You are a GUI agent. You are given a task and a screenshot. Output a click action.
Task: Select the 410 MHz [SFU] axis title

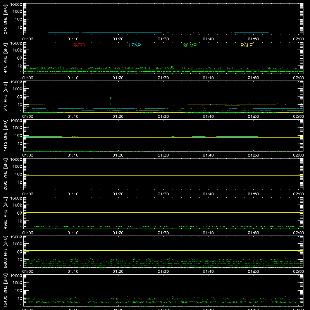(5, 58)
